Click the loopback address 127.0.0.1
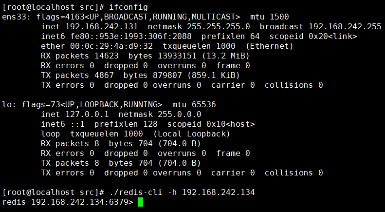This screenshot has width=385, height=212. [87, 115]
